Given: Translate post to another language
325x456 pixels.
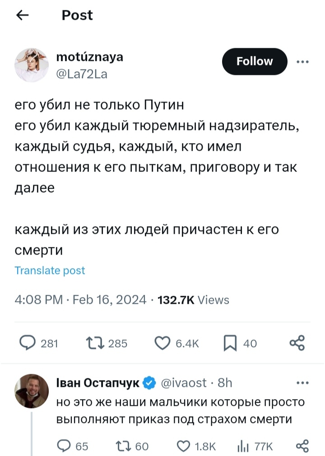Looking at the screenshot, I should (50, 270).
